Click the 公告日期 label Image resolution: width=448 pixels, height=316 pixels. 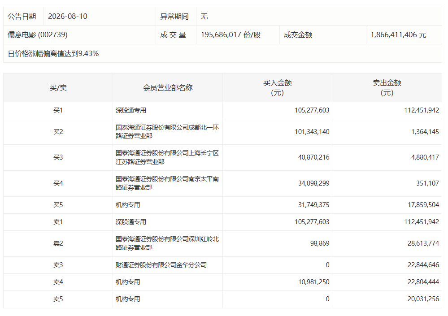(x=22, y=16)
